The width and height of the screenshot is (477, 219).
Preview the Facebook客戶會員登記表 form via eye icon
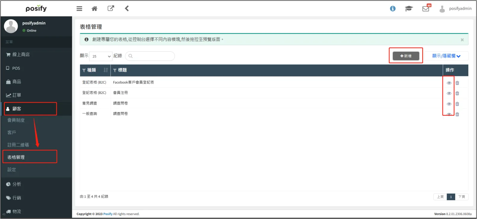tap(449, 83)
